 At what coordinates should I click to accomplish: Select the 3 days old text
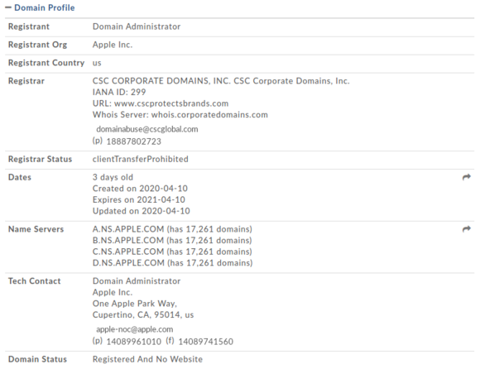pyautogui.click(x=113, y=177)
